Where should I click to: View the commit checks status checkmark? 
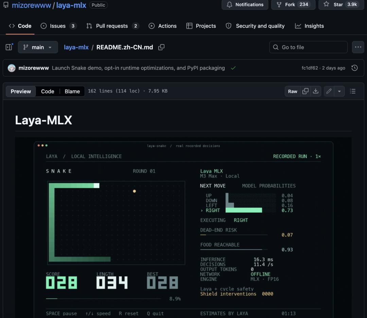pos(233,68)
